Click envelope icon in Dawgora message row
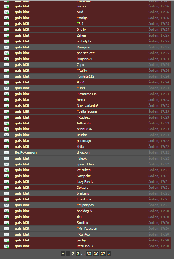The width and height of the screenshot is (174, 259). (6, 47)
